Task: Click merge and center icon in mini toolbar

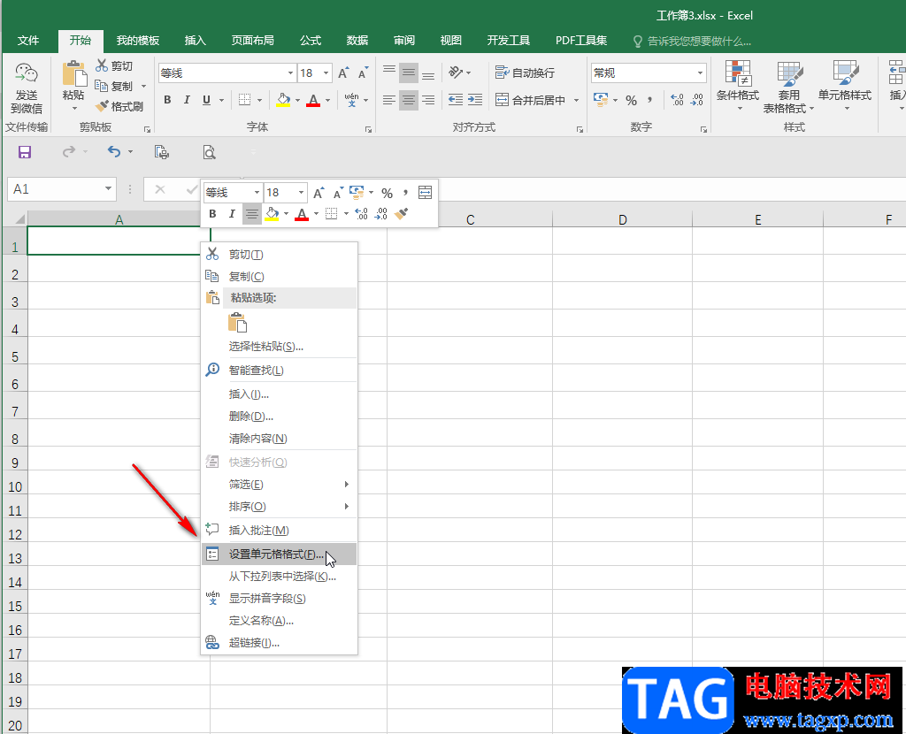Action: pyautogui.click(x=425, y=192)
